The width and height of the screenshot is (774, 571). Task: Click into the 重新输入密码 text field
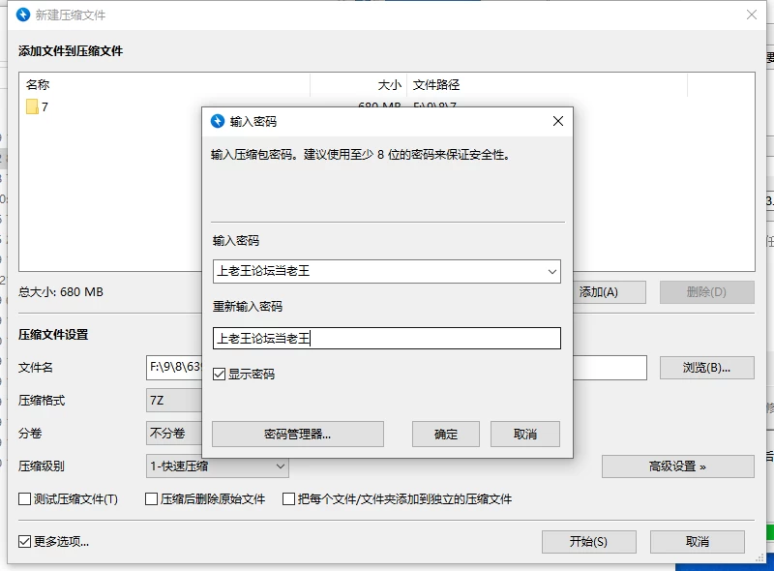[x=386, y=339]
